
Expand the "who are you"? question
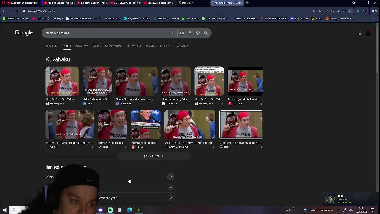coord(171,198)
